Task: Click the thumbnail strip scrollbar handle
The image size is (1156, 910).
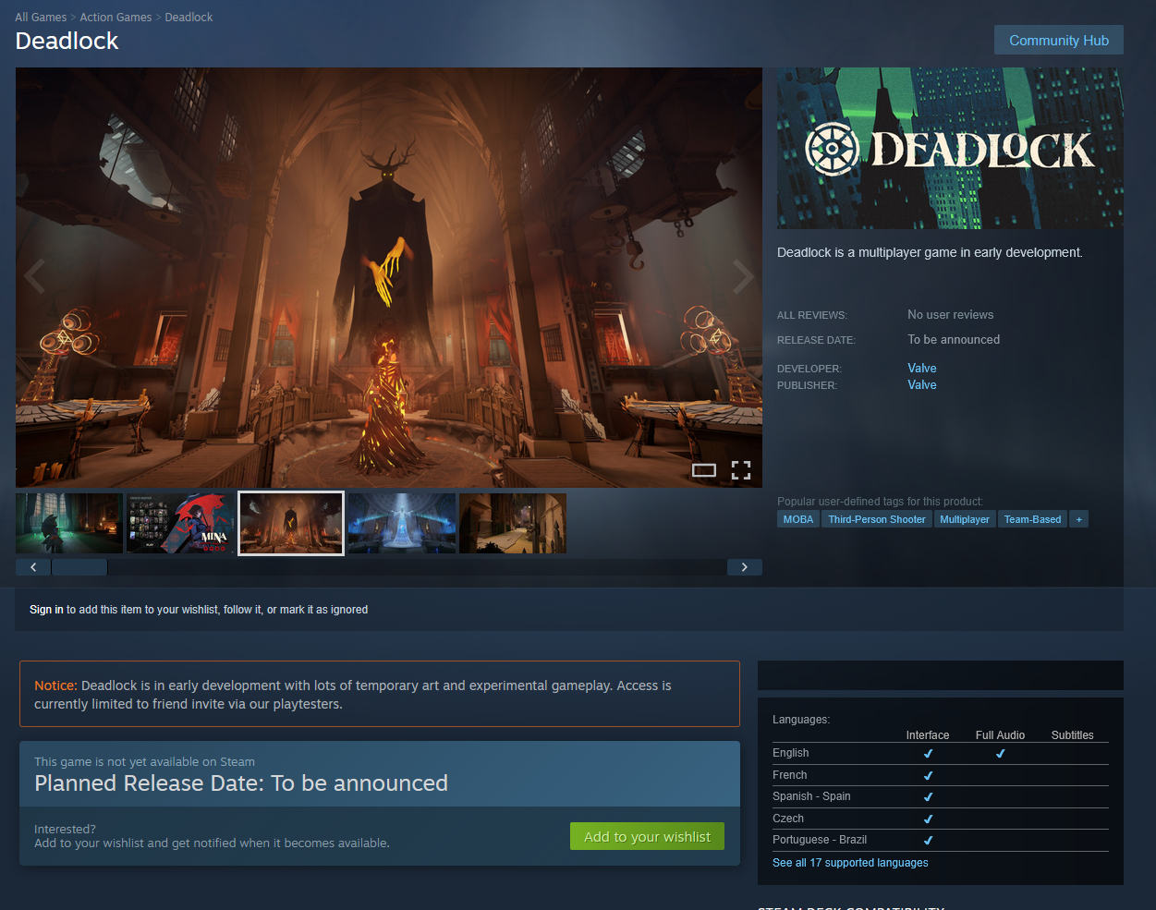Action: 79,567
